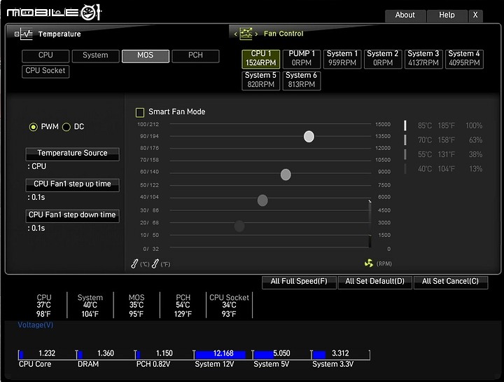Select the System 2 fan
This screenshot has height=382, width=504.
383,59
